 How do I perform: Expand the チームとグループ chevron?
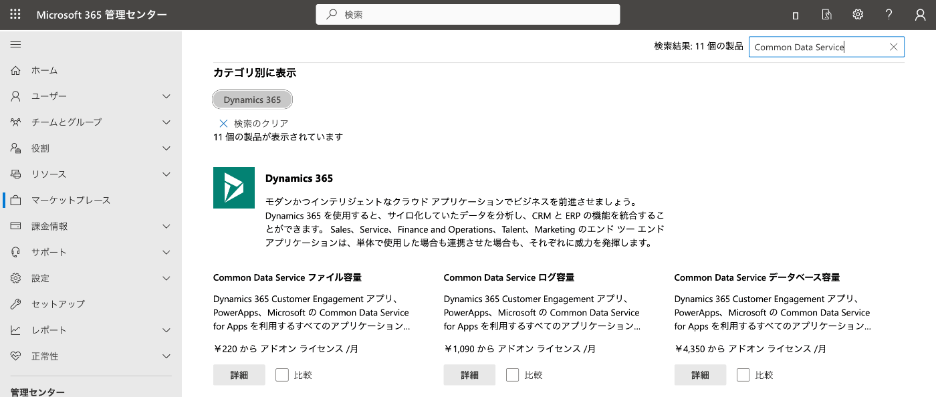point(166,122)
